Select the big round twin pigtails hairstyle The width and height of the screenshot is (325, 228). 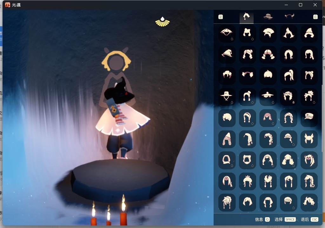289,160
